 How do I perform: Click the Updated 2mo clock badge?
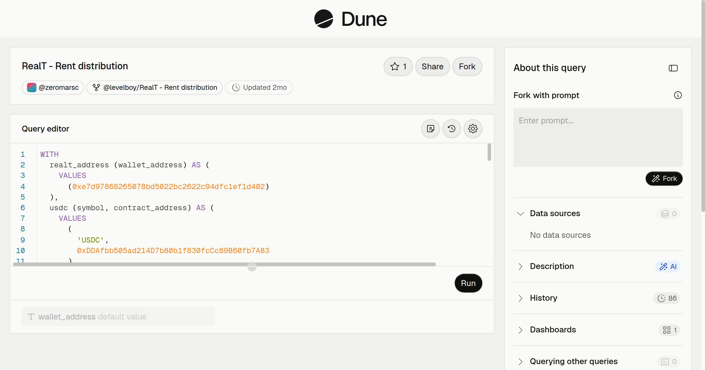(x=259, y=88)
